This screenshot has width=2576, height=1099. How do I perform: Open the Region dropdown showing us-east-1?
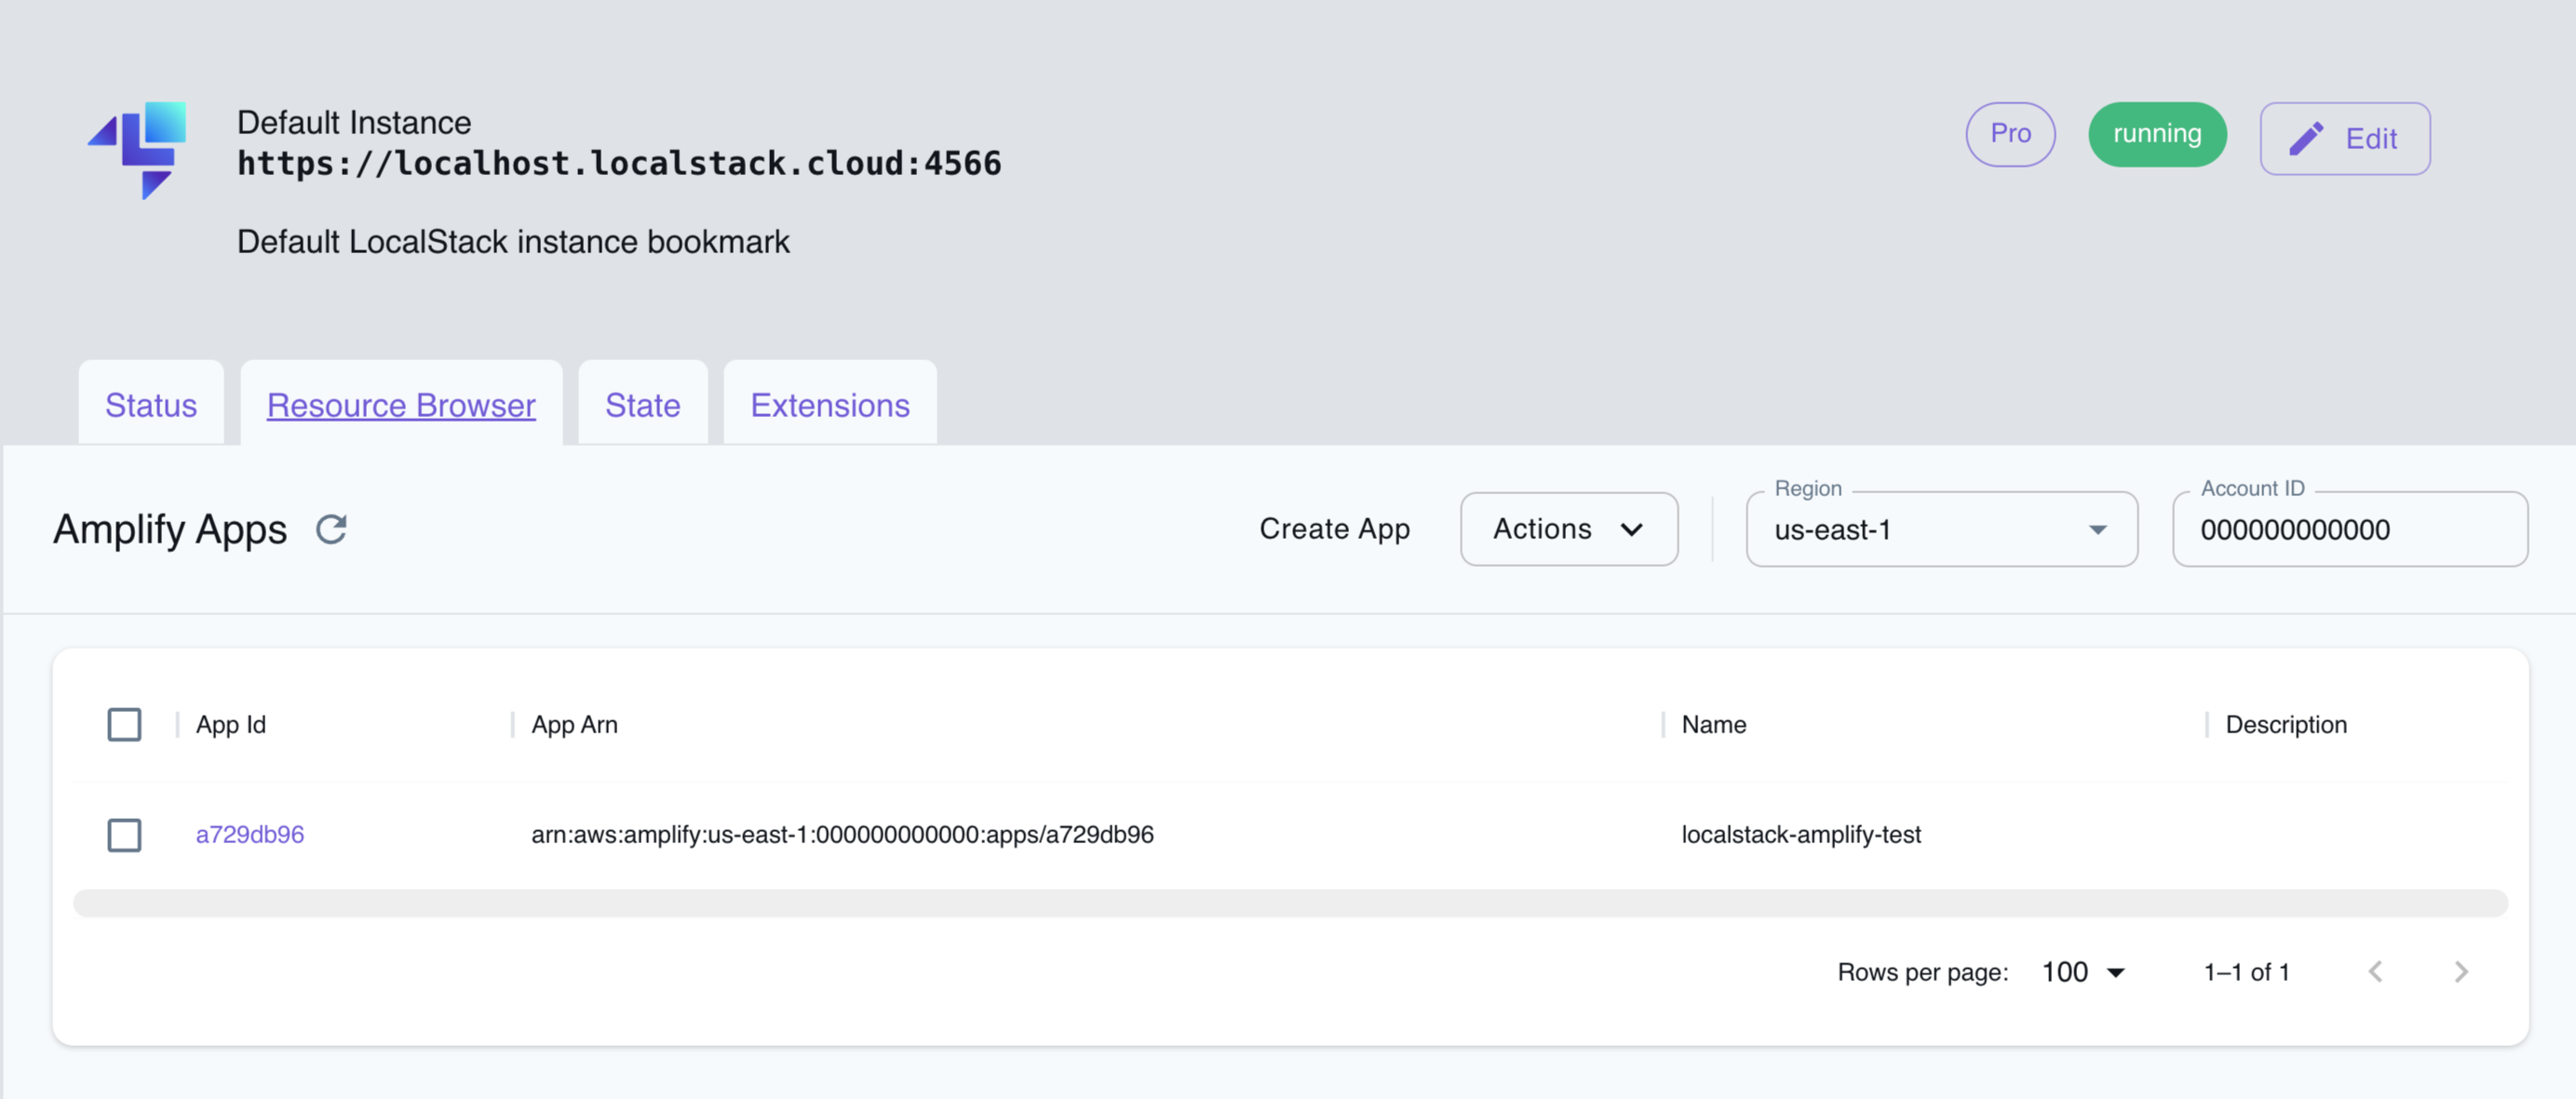[x=1940, y=530]
